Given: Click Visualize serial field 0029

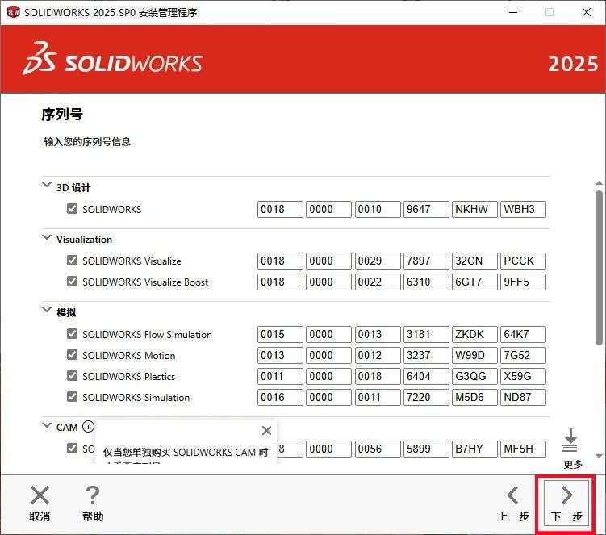Looking at the screenshot, I should pos(378,261).
